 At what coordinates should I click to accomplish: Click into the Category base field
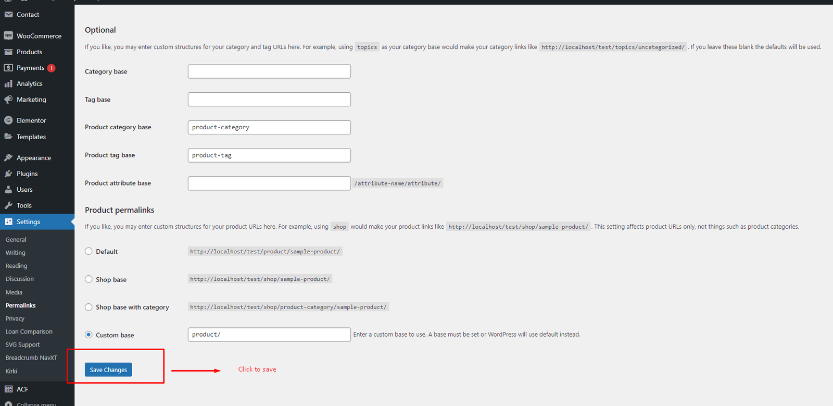[x=269, y=71]
